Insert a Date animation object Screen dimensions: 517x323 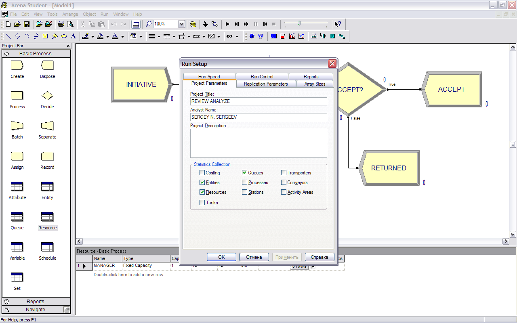point(261,36)
